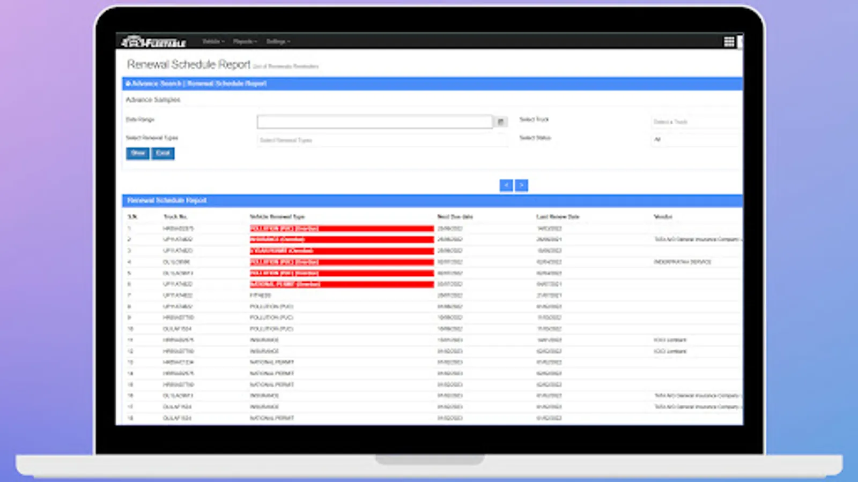Image resolution: width=858 pixels, height=482 pixels.
Task: Click the Next Due date column header
Action: click(455, 217)
